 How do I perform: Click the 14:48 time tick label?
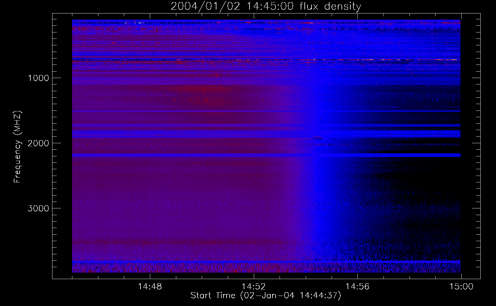(x=150, y=287)
